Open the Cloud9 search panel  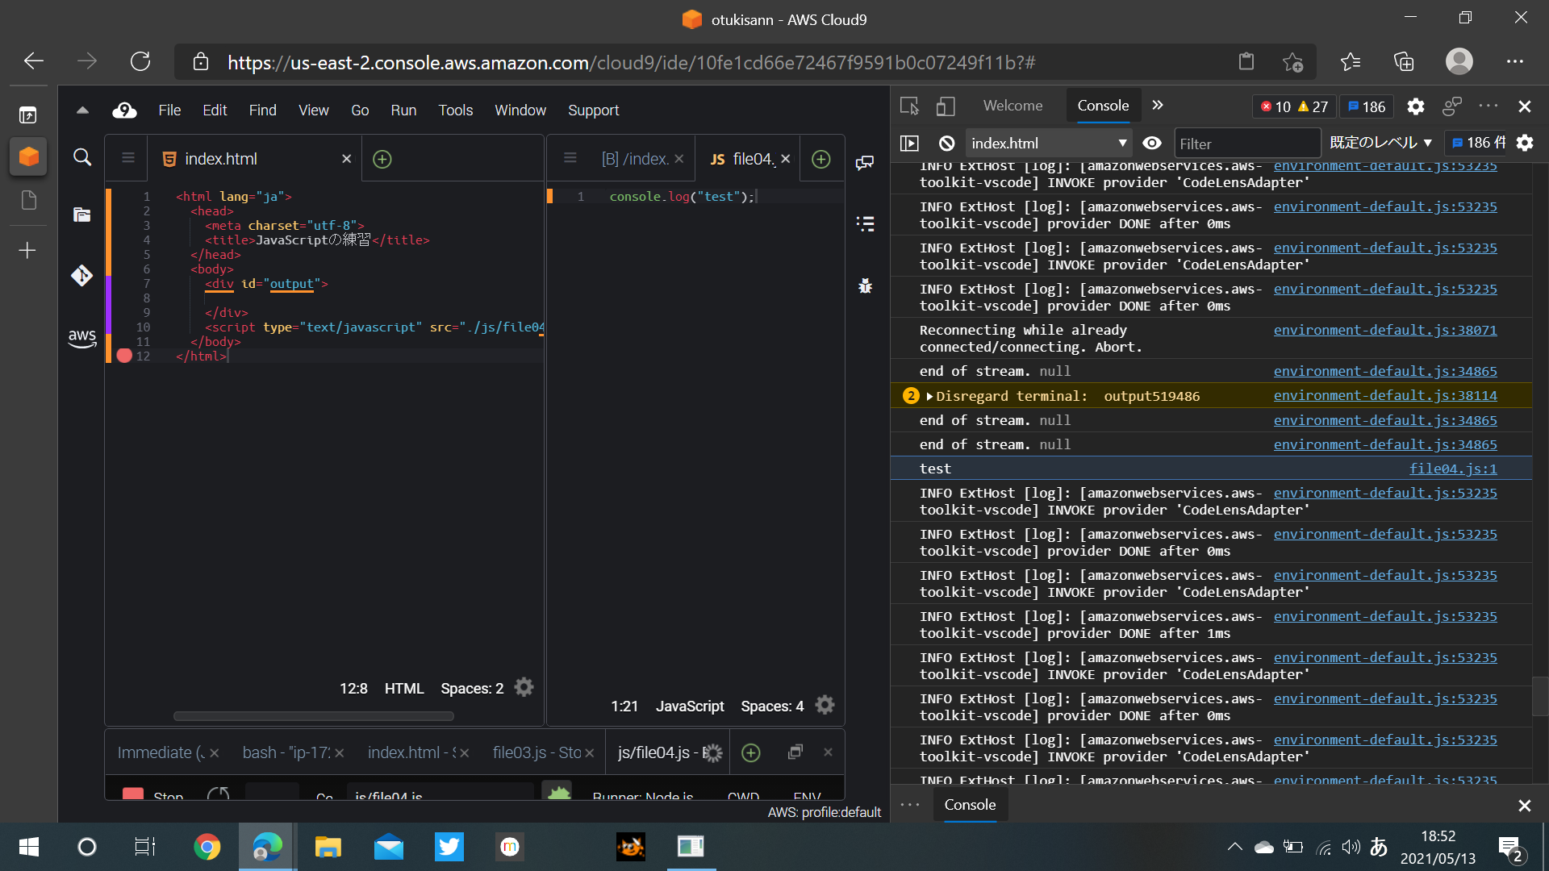tap(82, 157)
